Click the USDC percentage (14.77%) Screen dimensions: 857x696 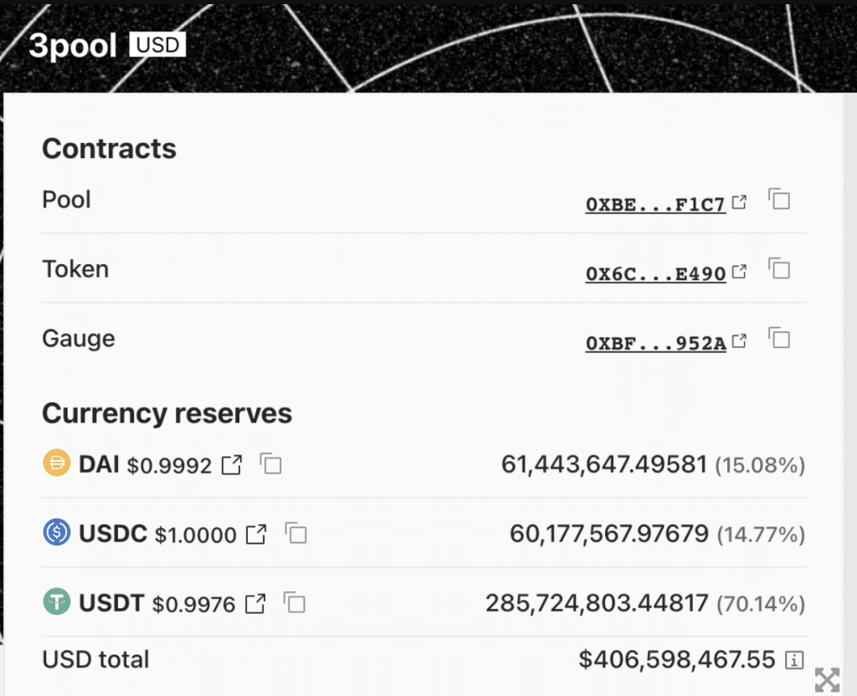point(761,535)
